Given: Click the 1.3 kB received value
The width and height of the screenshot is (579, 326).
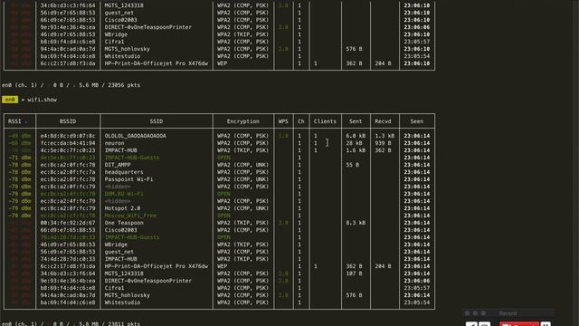Looking at the screenshot, I should [x=384, y=136].
